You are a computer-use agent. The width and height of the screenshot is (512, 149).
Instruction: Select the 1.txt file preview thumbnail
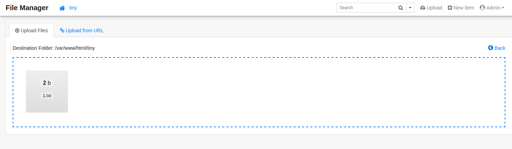click(47, 92)
